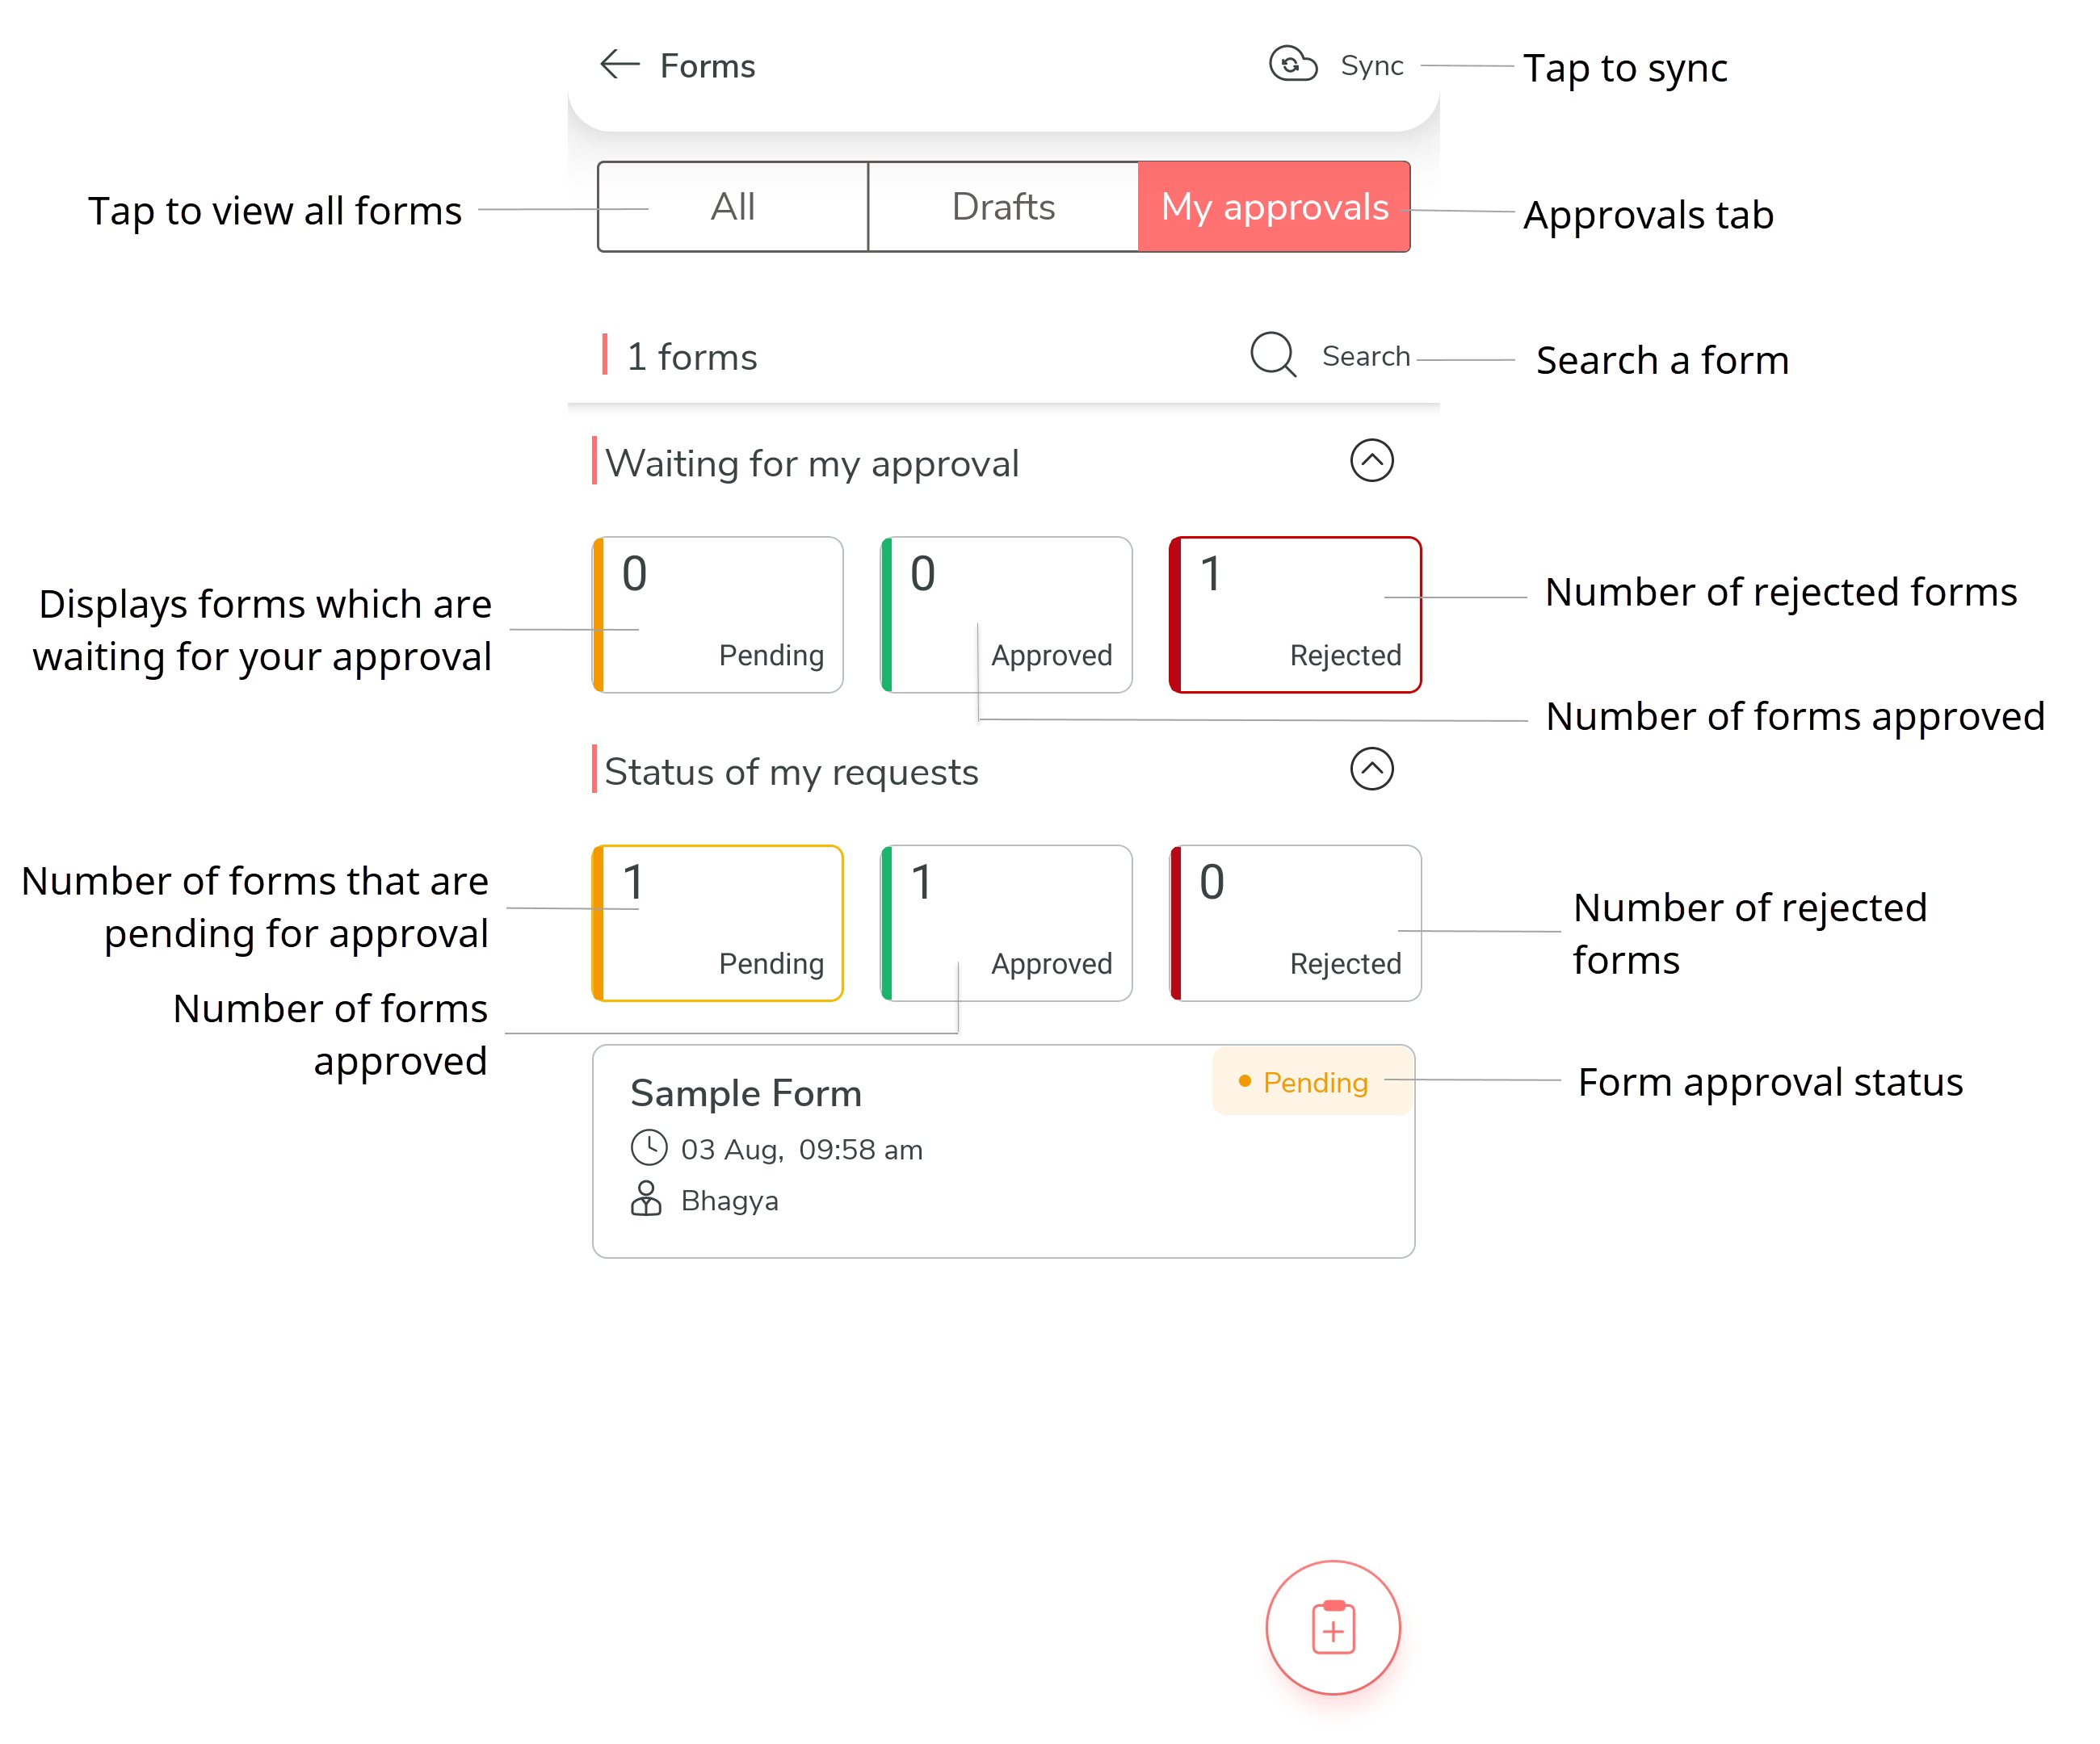Filter waiting approvals by Pending card
The width and height of the screenshot is (2100, 1744).
718,614
